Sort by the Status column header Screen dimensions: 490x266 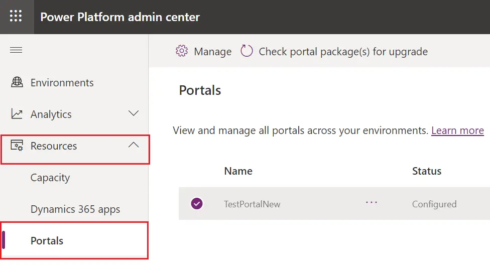click(x=427, y=171)
